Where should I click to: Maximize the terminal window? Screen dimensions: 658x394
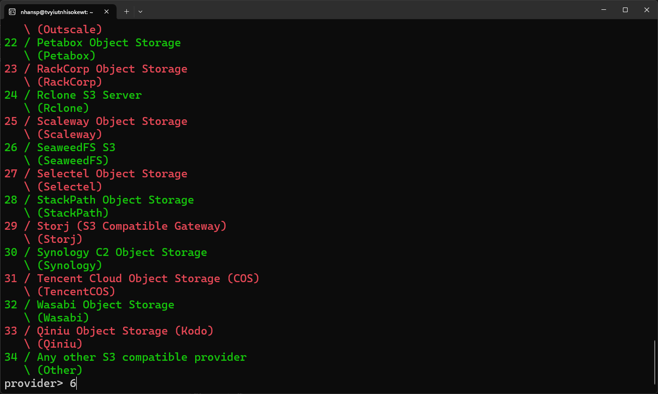click(625, 10)
